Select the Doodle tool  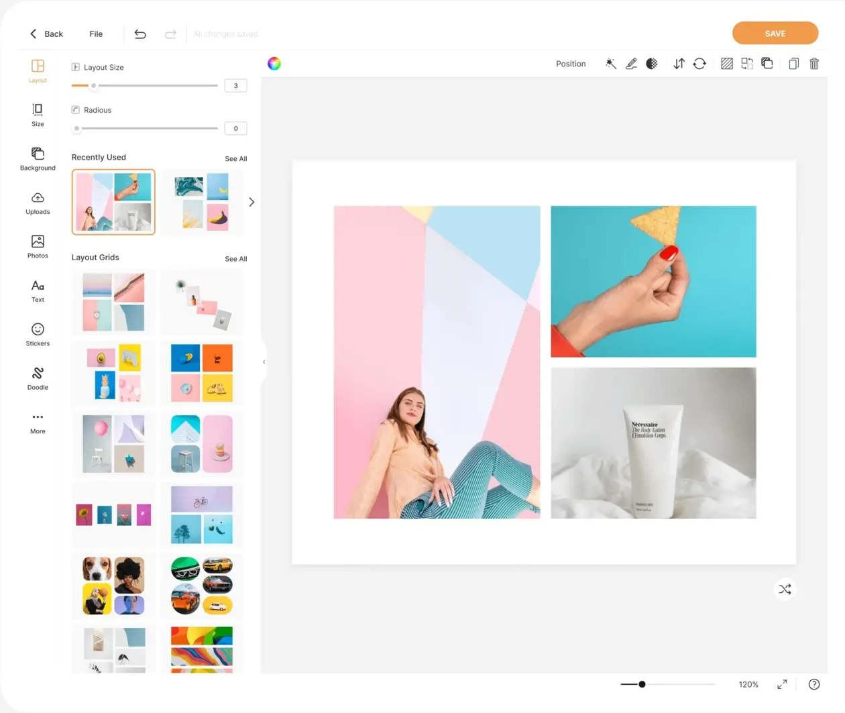click(37, 378)
